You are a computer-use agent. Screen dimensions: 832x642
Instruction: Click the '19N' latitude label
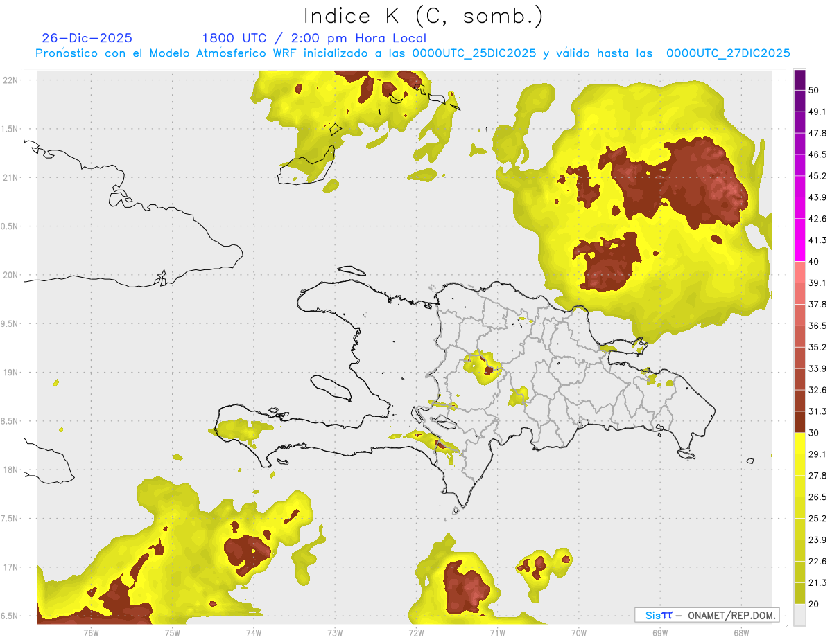[x=10, y=372]
